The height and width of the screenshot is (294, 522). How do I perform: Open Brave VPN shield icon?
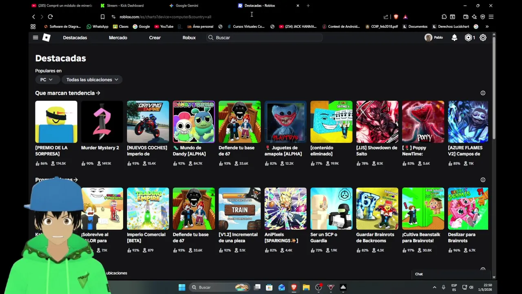coord(483,17)
